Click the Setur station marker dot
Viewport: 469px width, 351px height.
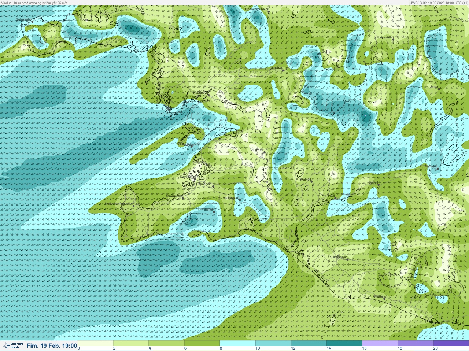[x=439, y=89]
